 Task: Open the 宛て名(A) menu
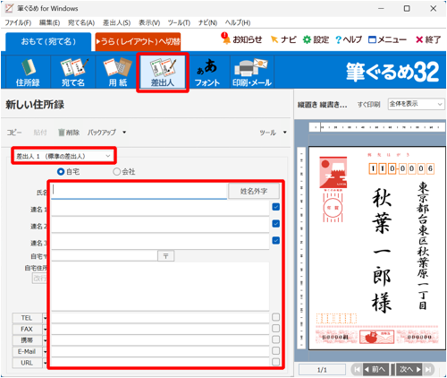coord(81,22)
